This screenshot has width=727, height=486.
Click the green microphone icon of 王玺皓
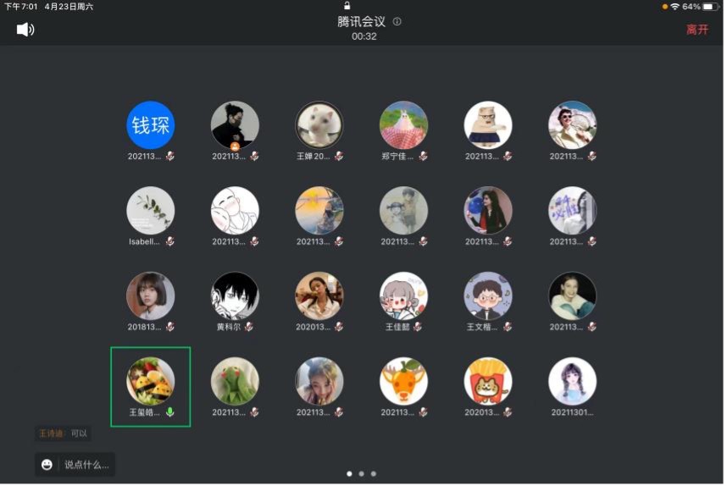(x=170, y=412)
